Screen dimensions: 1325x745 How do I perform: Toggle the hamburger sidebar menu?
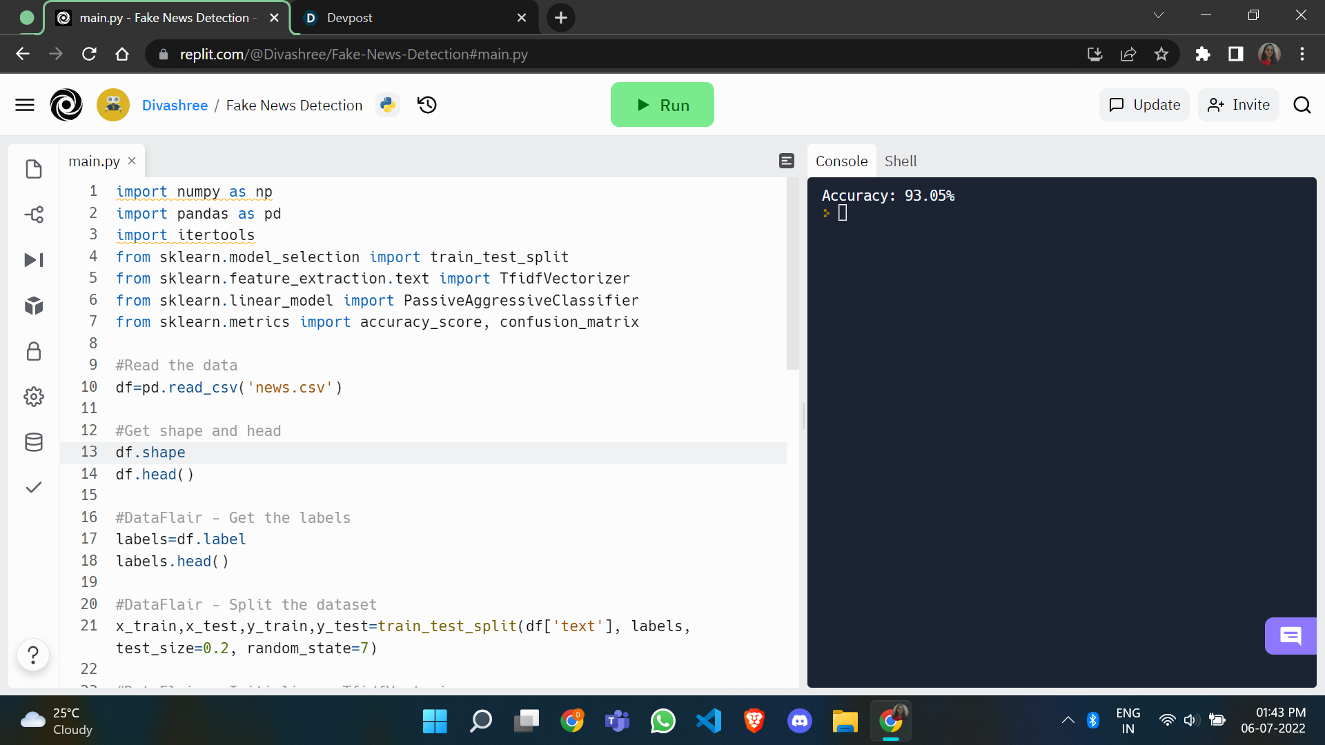(25, 105)
